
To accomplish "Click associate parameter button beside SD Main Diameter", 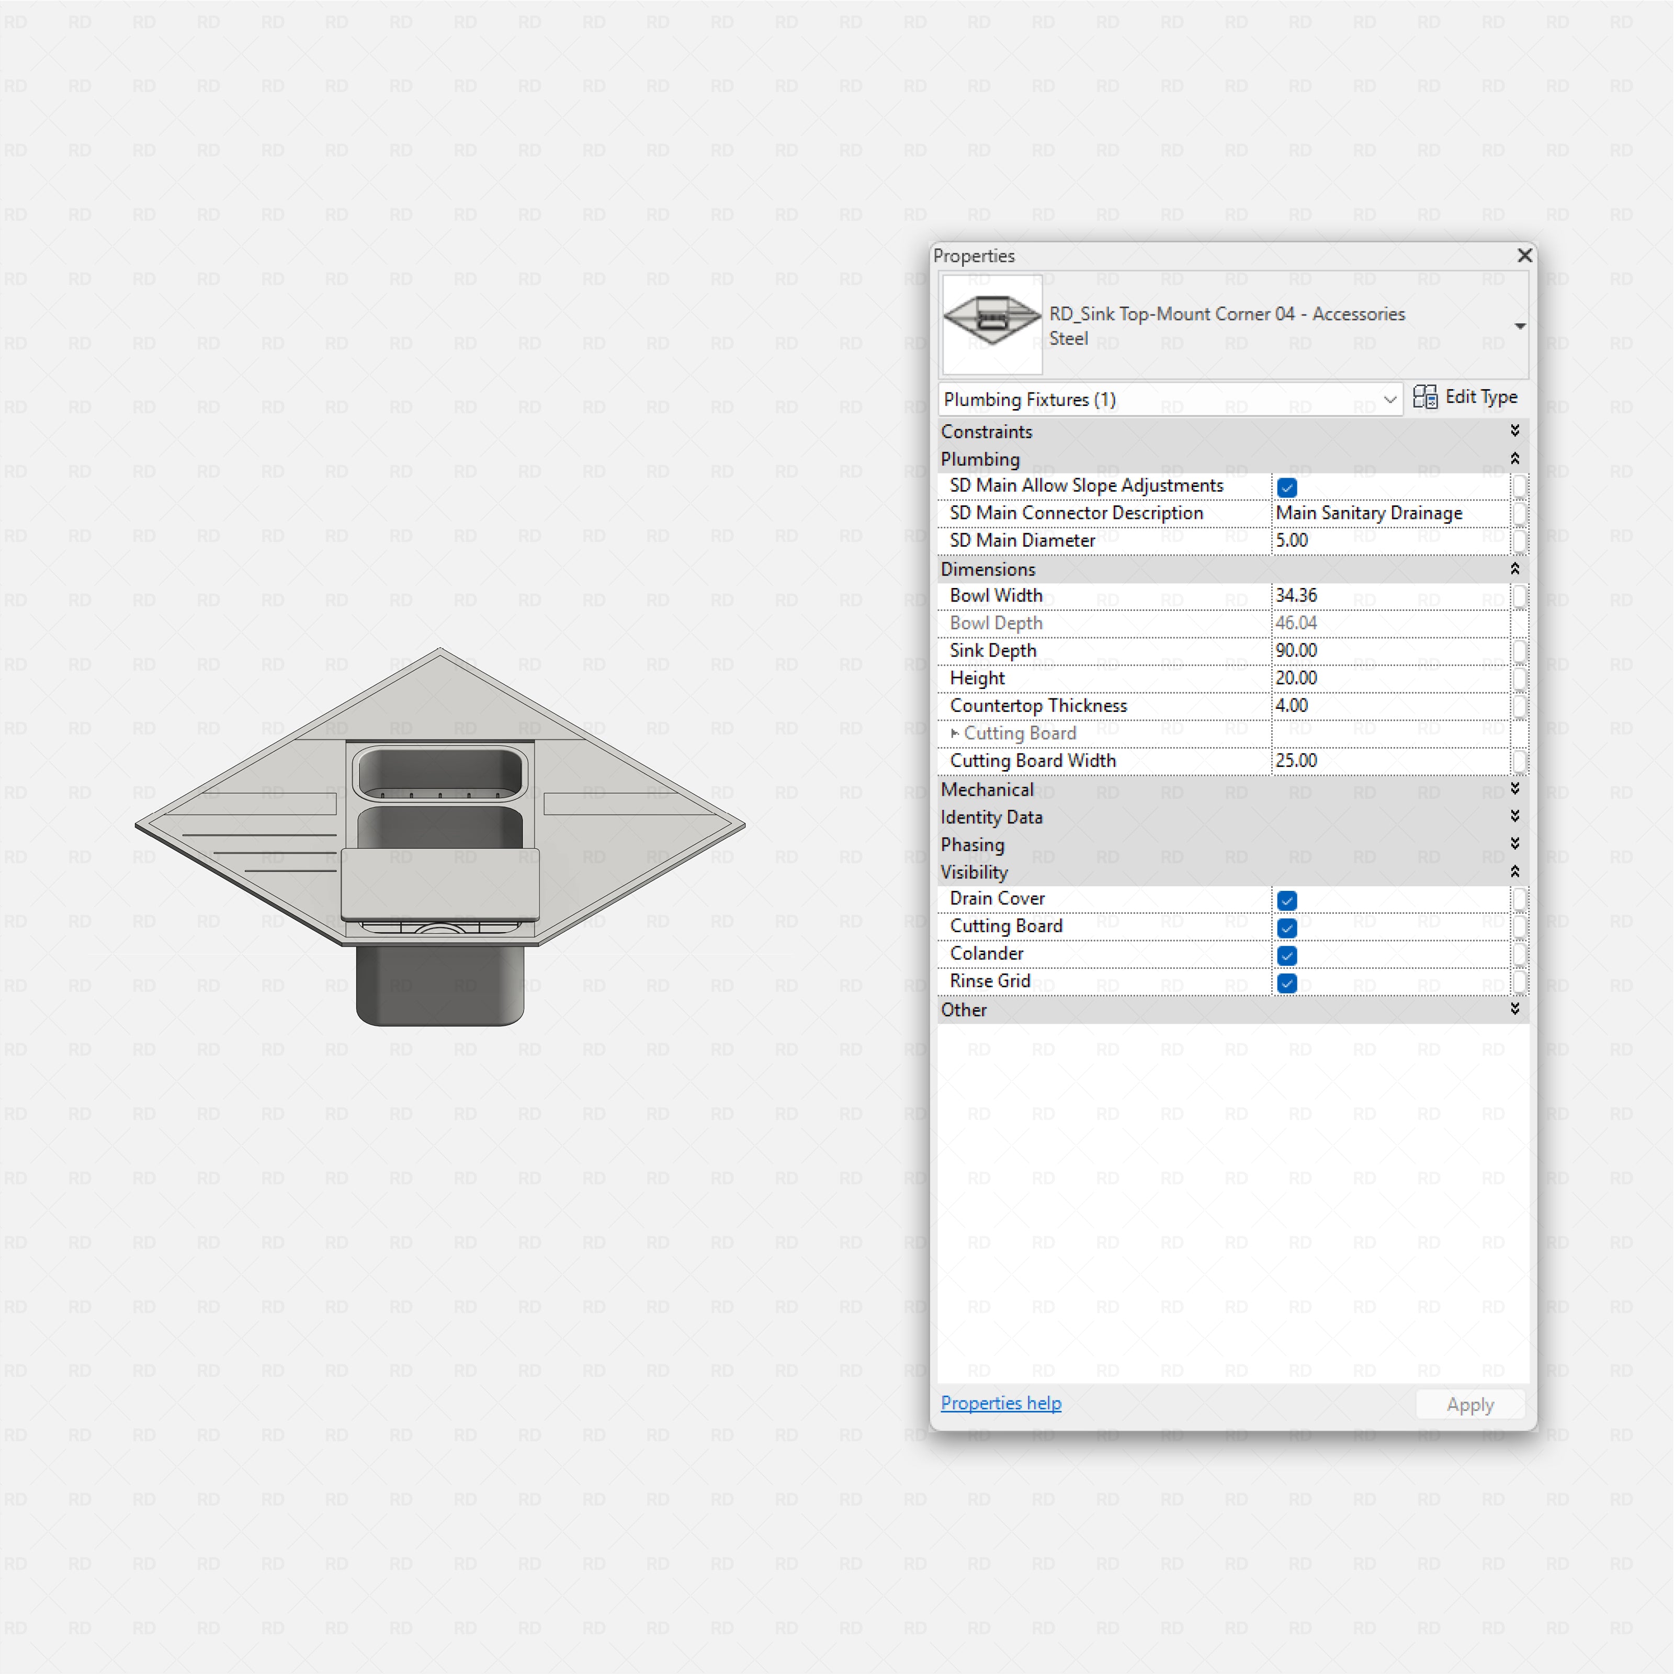I will click(1521, 541).
